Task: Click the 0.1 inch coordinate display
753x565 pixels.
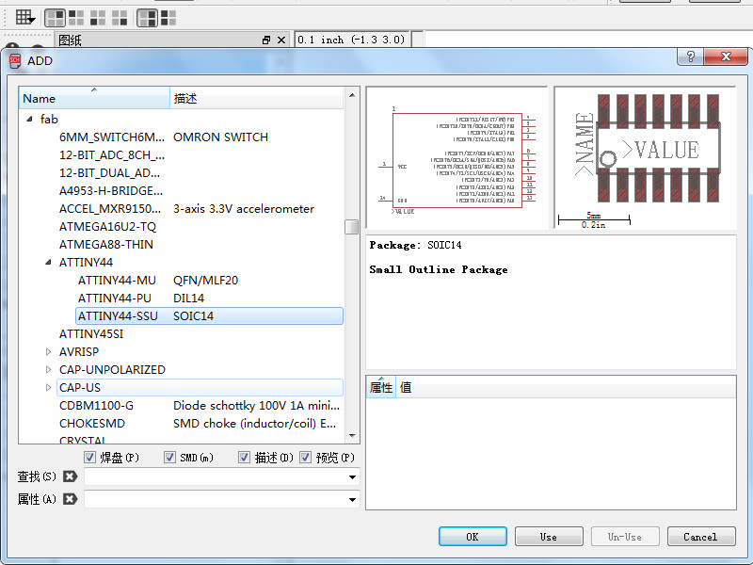Action: tap(351, 40)
